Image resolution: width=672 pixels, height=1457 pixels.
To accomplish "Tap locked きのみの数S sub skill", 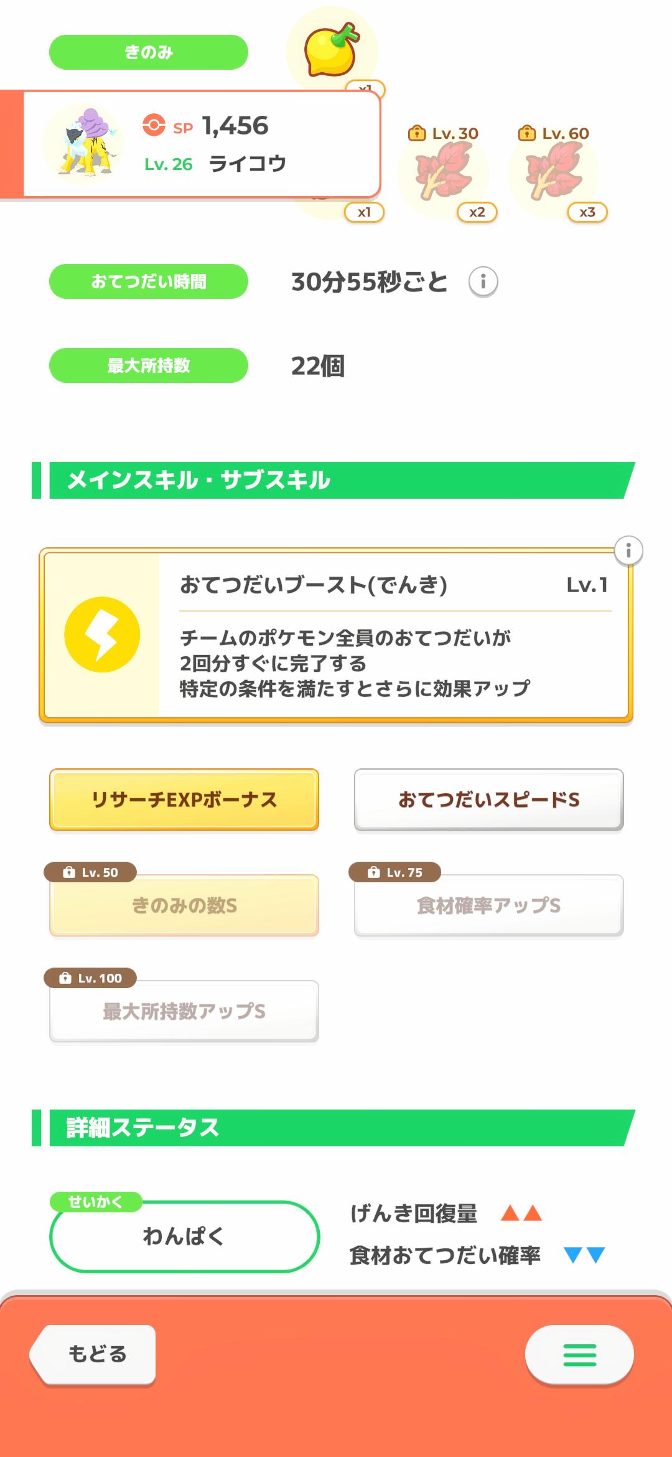I will click(x=184, y=905).
